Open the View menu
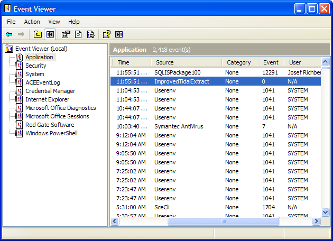 tap(54, 22)
